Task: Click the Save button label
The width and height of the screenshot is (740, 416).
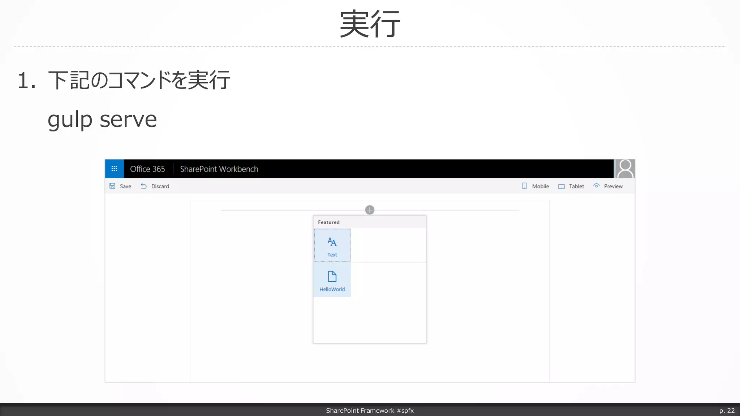Action: pos(125,186)
